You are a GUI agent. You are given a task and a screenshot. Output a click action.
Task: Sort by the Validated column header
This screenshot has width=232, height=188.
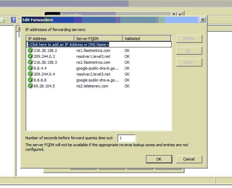[147, 39]
